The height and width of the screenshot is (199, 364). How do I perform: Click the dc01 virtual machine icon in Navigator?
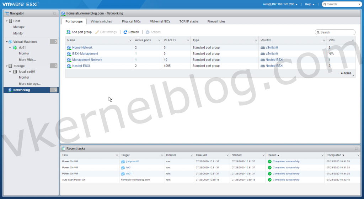coord(15,47)
